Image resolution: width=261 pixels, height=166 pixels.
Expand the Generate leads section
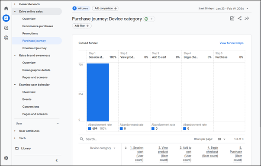[15, 4]
